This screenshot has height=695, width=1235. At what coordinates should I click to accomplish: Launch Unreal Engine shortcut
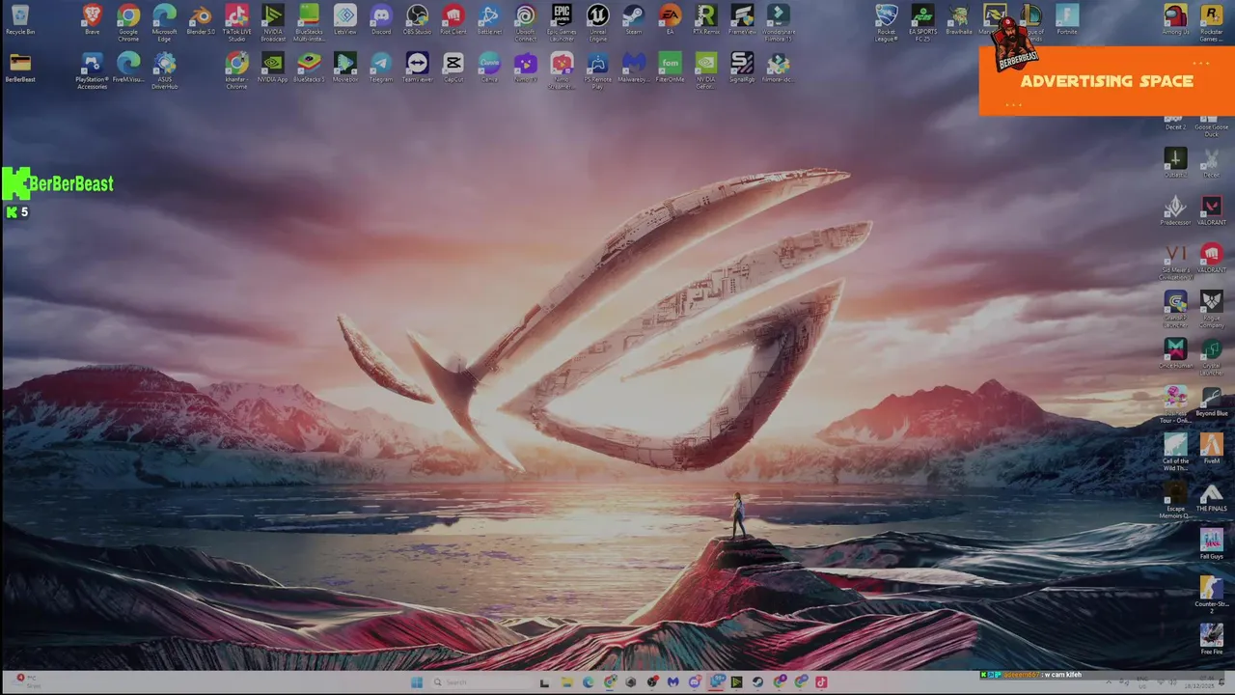click(x=597, y=21)
